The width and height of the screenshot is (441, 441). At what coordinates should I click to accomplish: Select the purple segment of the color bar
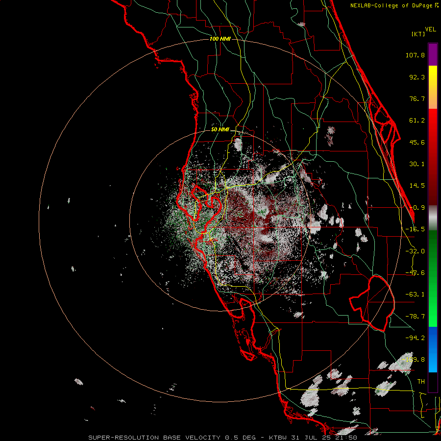433,54
